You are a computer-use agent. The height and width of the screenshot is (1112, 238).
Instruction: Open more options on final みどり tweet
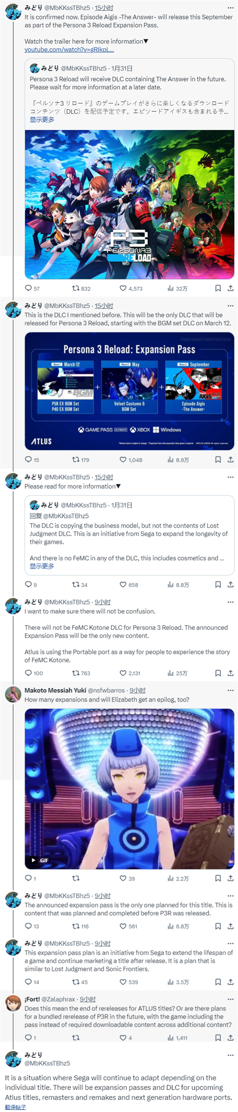pos(230,1055)
